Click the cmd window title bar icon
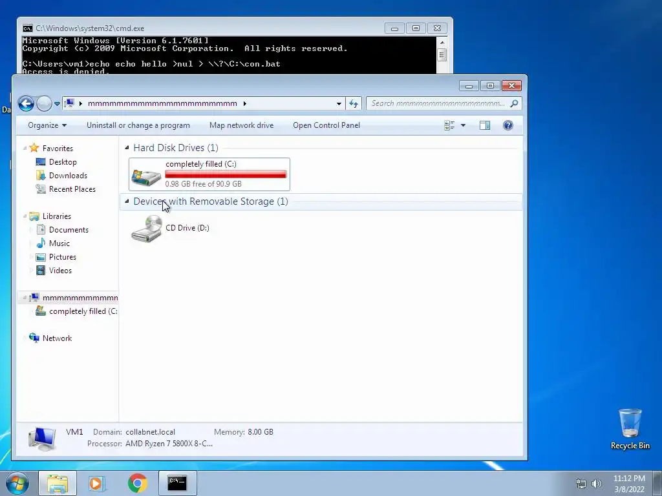The width and height of the screenshot is (662, 496). click(x=27, y=28)
